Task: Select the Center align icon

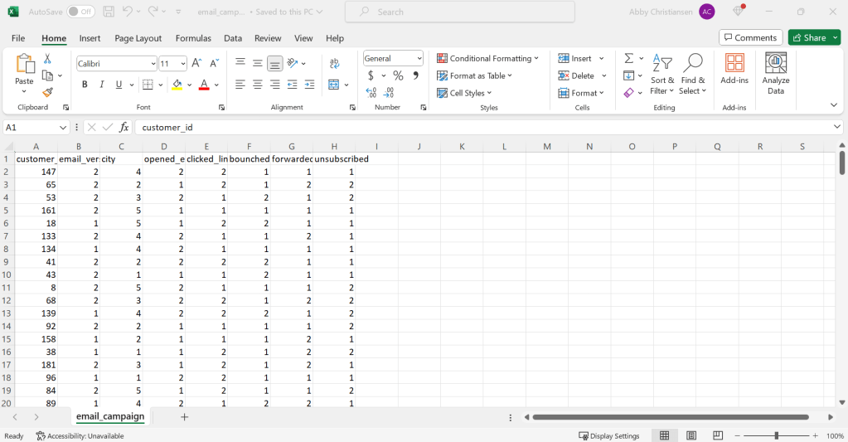Action: point(257,85)
